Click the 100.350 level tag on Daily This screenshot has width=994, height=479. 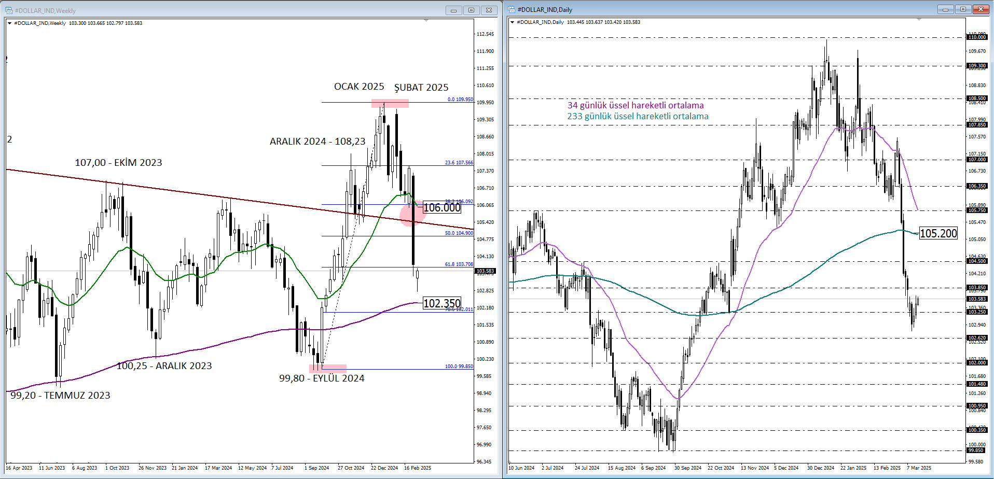coord(977,430)
